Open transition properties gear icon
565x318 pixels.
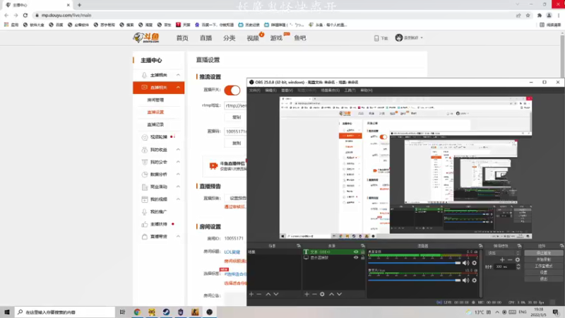518,259
